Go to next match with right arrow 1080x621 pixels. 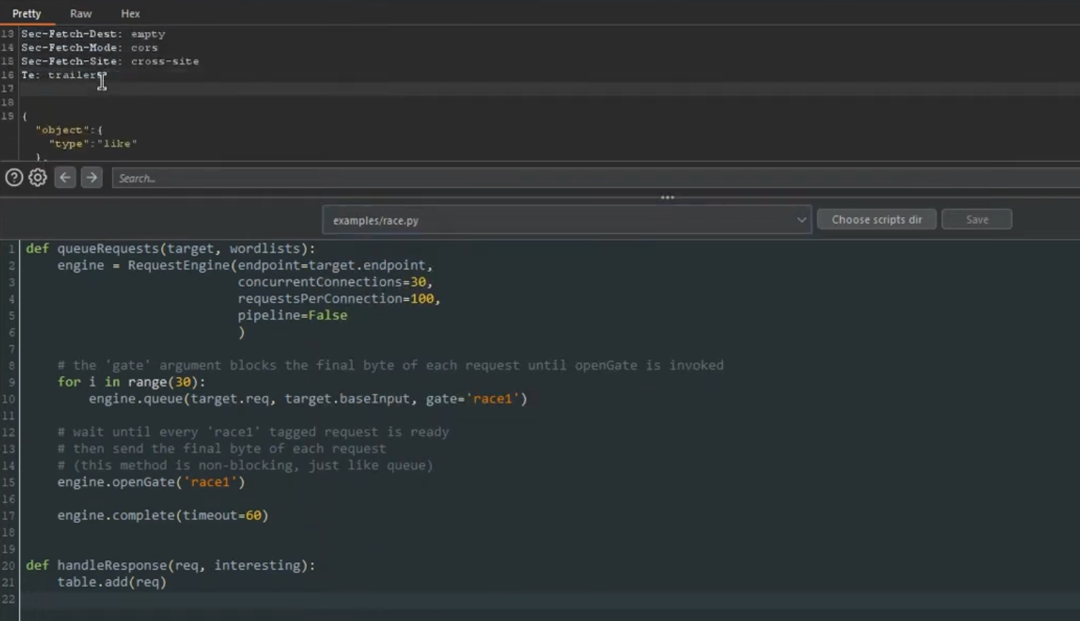point(91,178)
